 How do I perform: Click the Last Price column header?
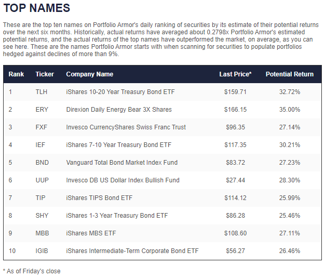pos(235,74)
